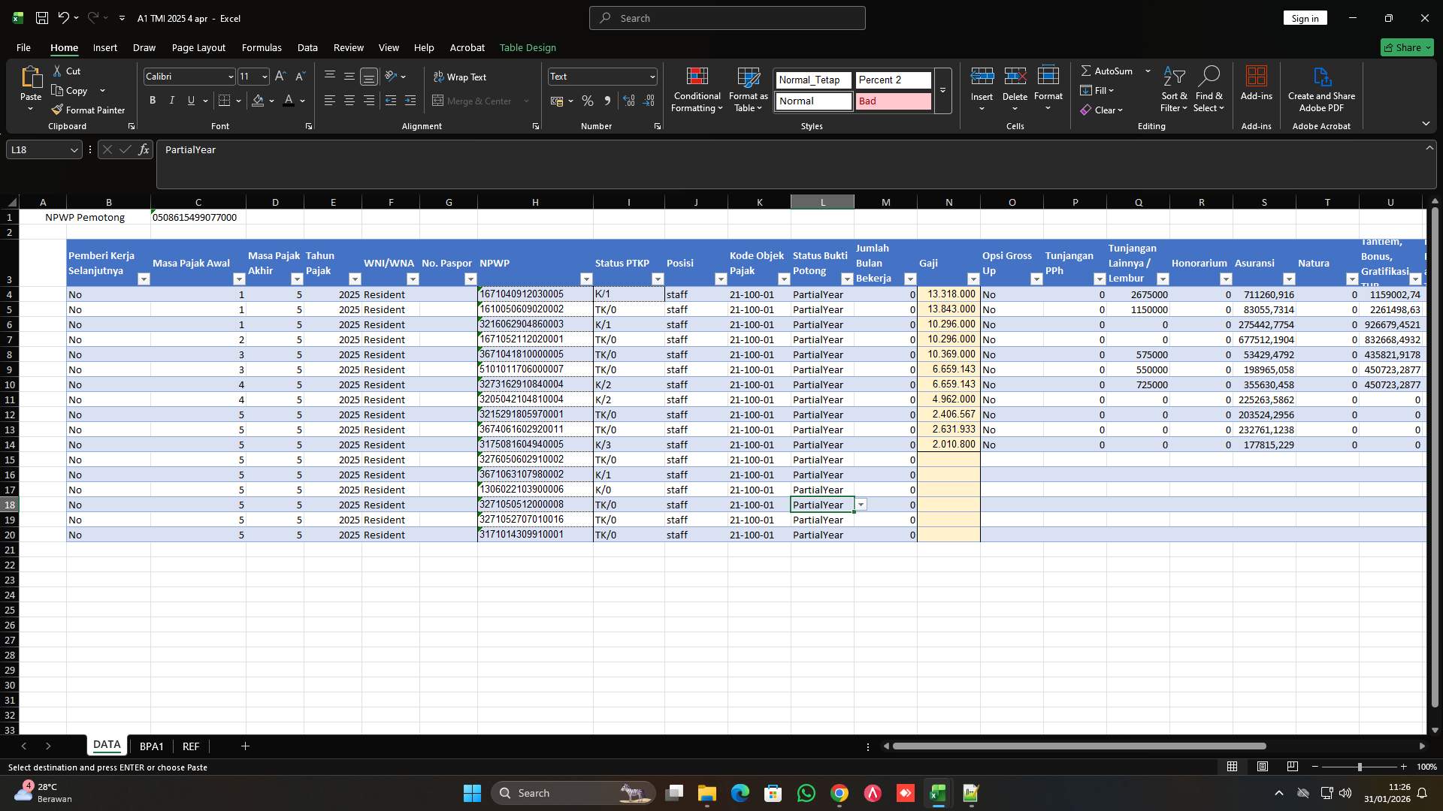Open the PartialYear dropdown in cell L18
Image resolution: width=1443 pixels, height=811 pixels.
pos(861,505)
